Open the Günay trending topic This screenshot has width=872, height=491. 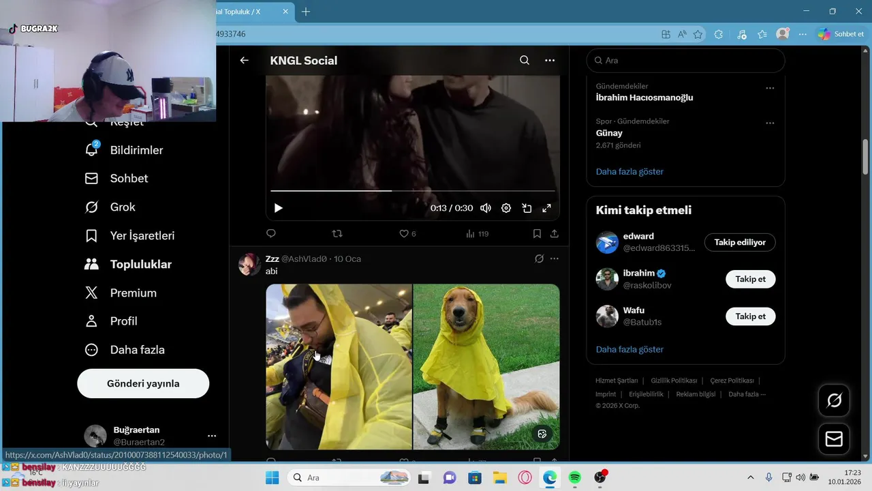click(609, 133)
